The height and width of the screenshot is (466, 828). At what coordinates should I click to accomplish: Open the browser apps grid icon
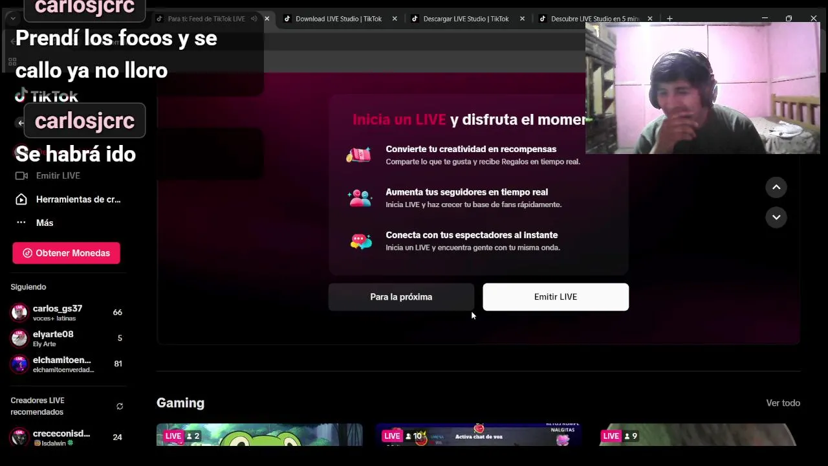click(x=12, y=62)
